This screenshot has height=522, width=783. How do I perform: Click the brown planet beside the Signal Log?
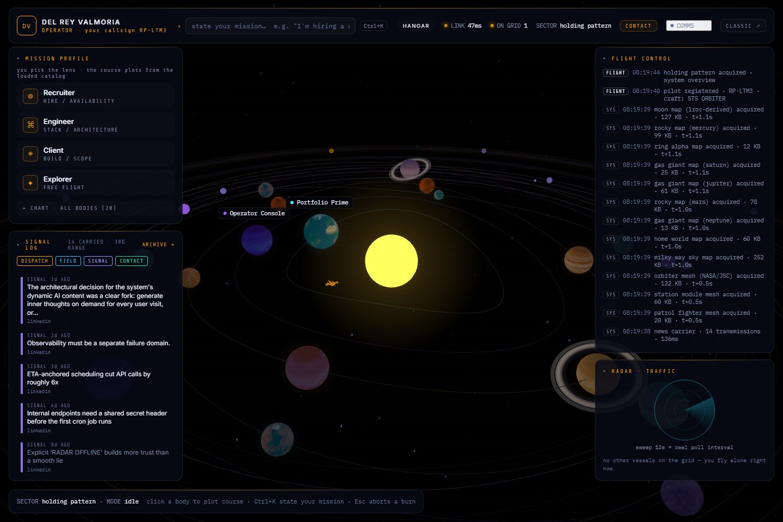(x=190, y=278)
